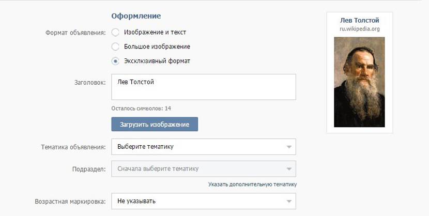Screen dimensions: 429x216
Task: Click the 'Большое изображение' label text
Action: [x=157, y=47]
